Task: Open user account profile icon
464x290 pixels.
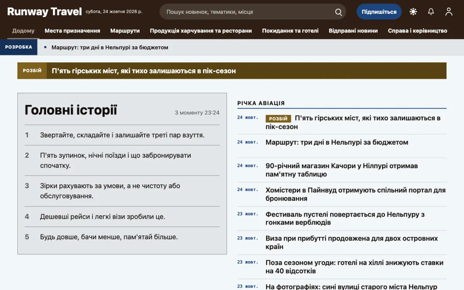Action: tap(449, 12)
